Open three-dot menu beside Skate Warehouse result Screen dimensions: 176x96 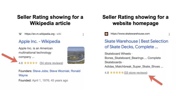click(169, 34)
